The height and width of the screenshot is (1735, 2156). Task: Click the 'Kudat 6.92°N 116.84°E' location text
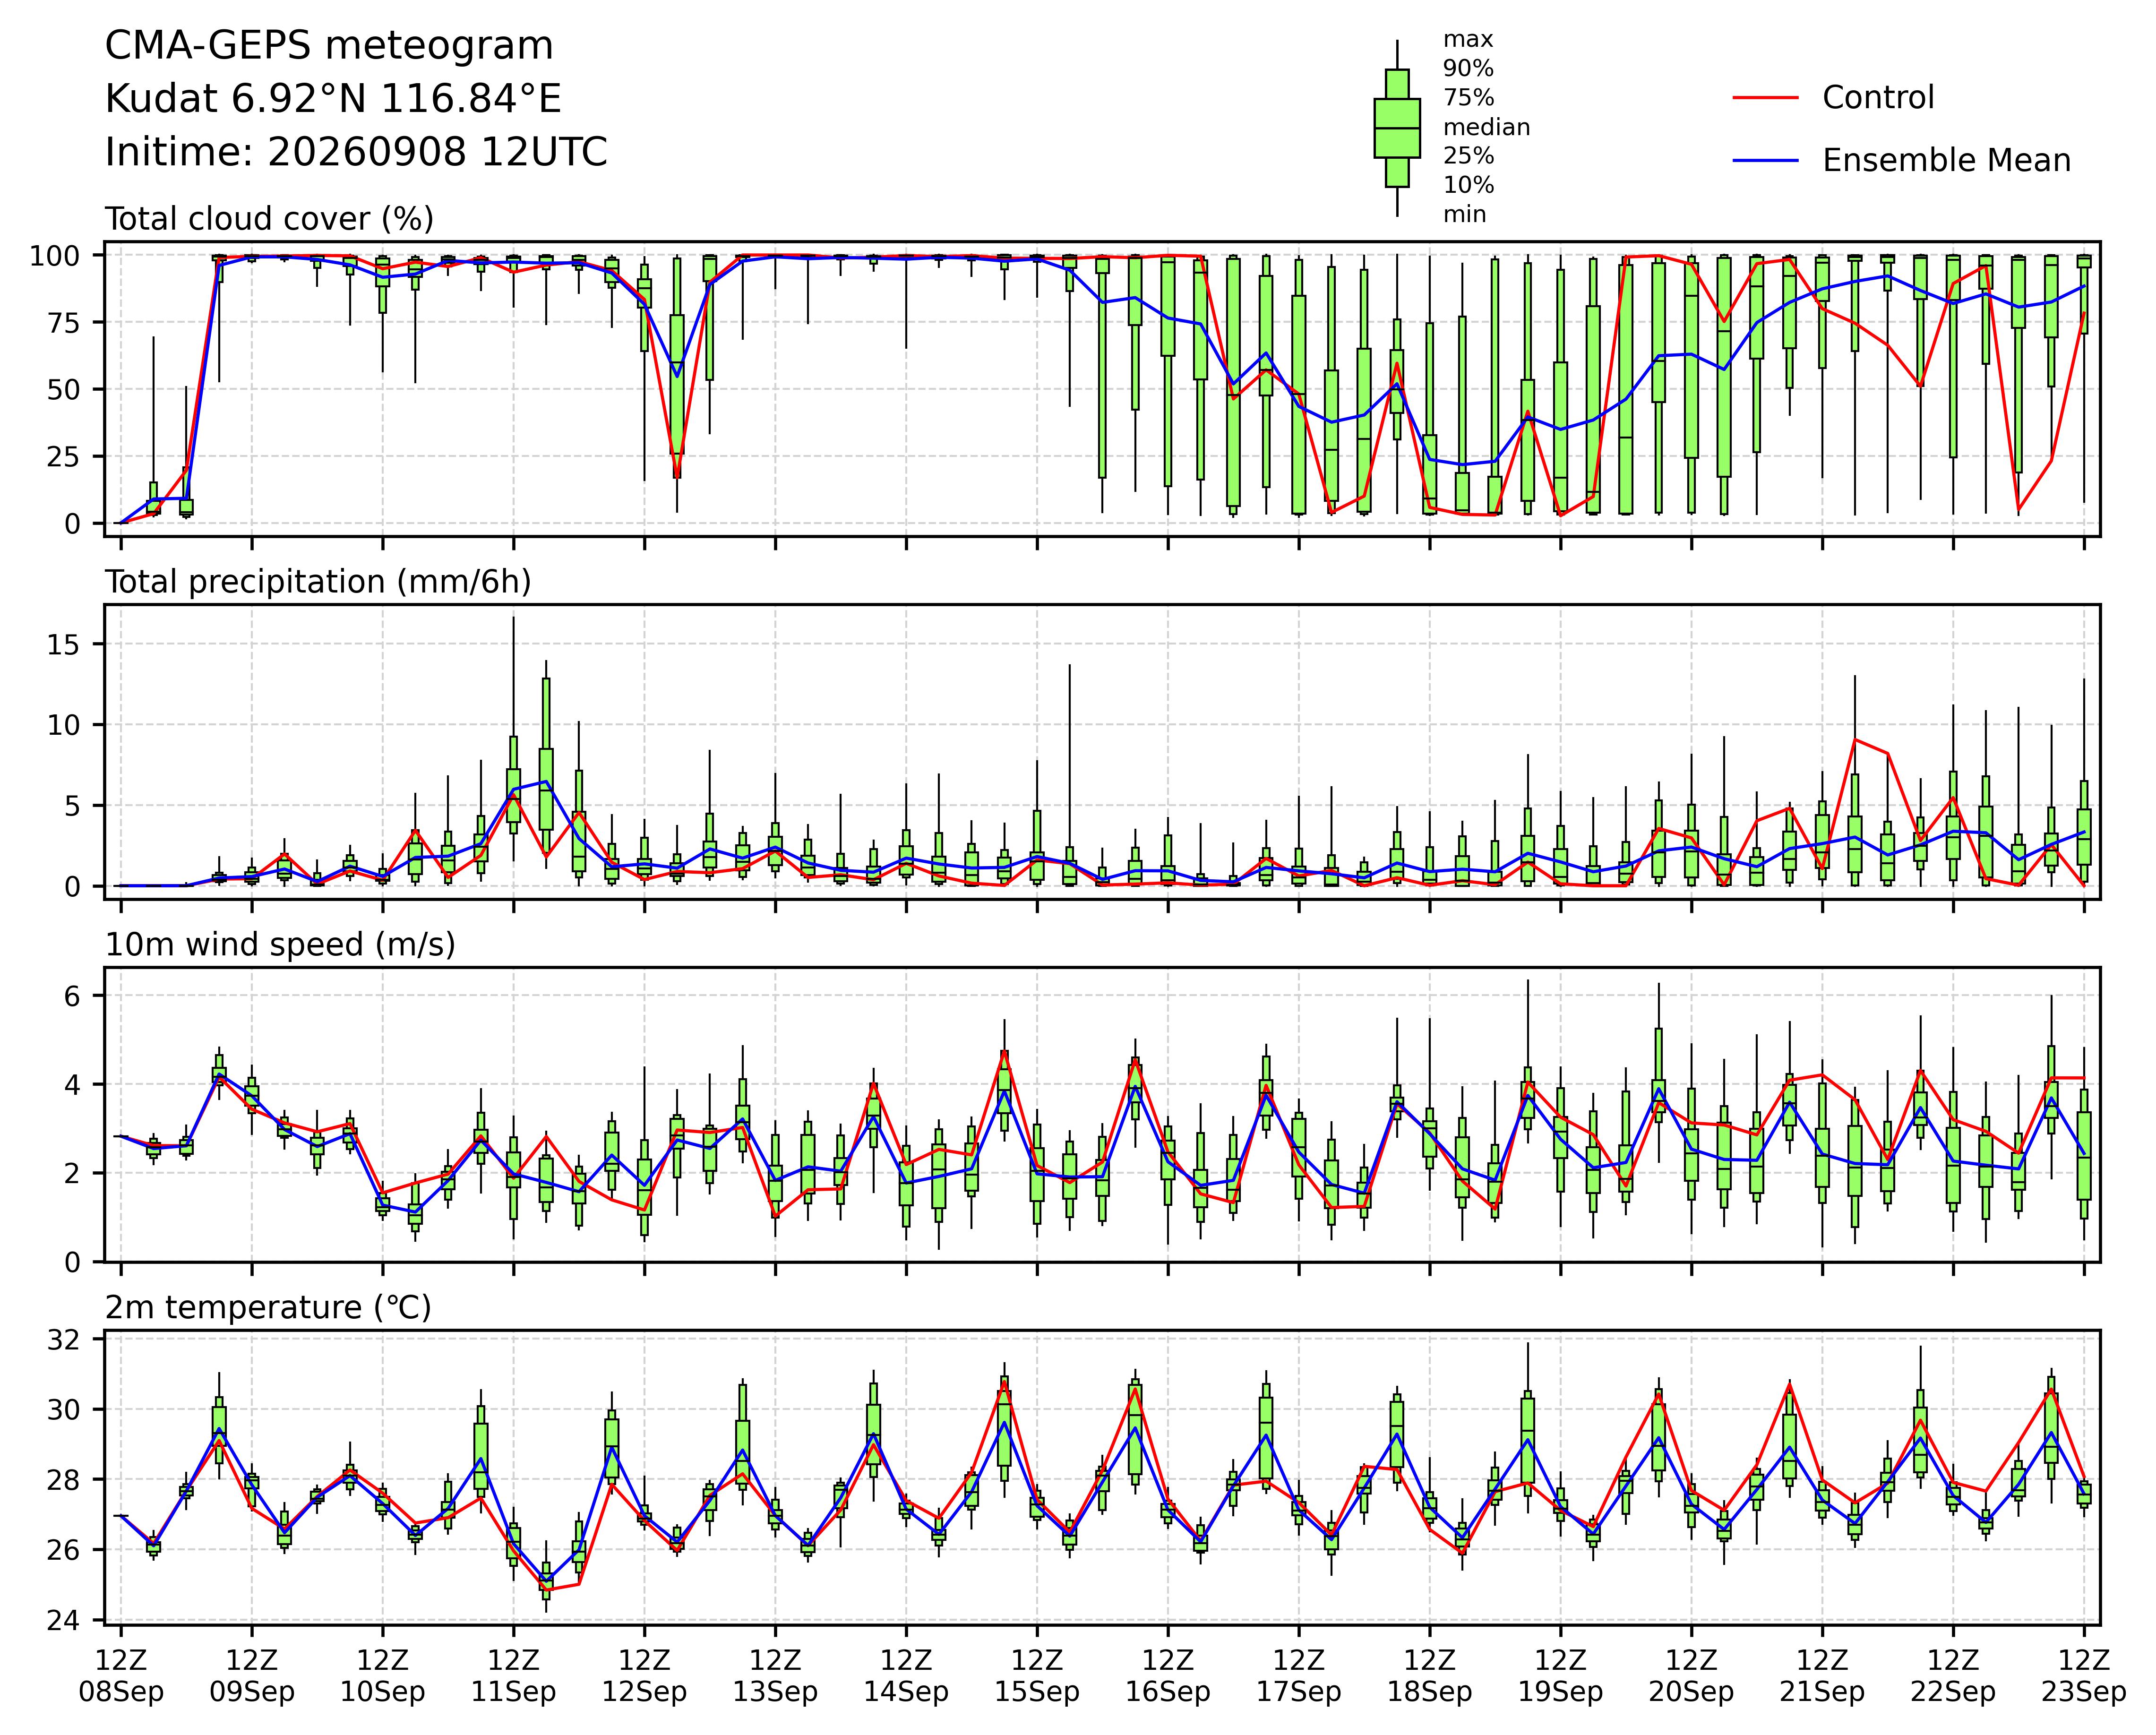tap(333, 99)
